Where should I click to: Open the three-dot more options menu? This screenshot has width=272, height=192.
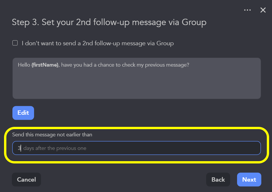pos(247,10)
